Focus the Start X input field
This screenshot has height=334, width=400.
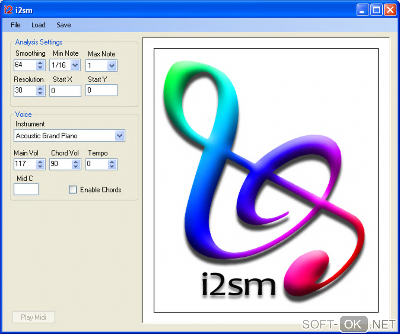(65, 91)
